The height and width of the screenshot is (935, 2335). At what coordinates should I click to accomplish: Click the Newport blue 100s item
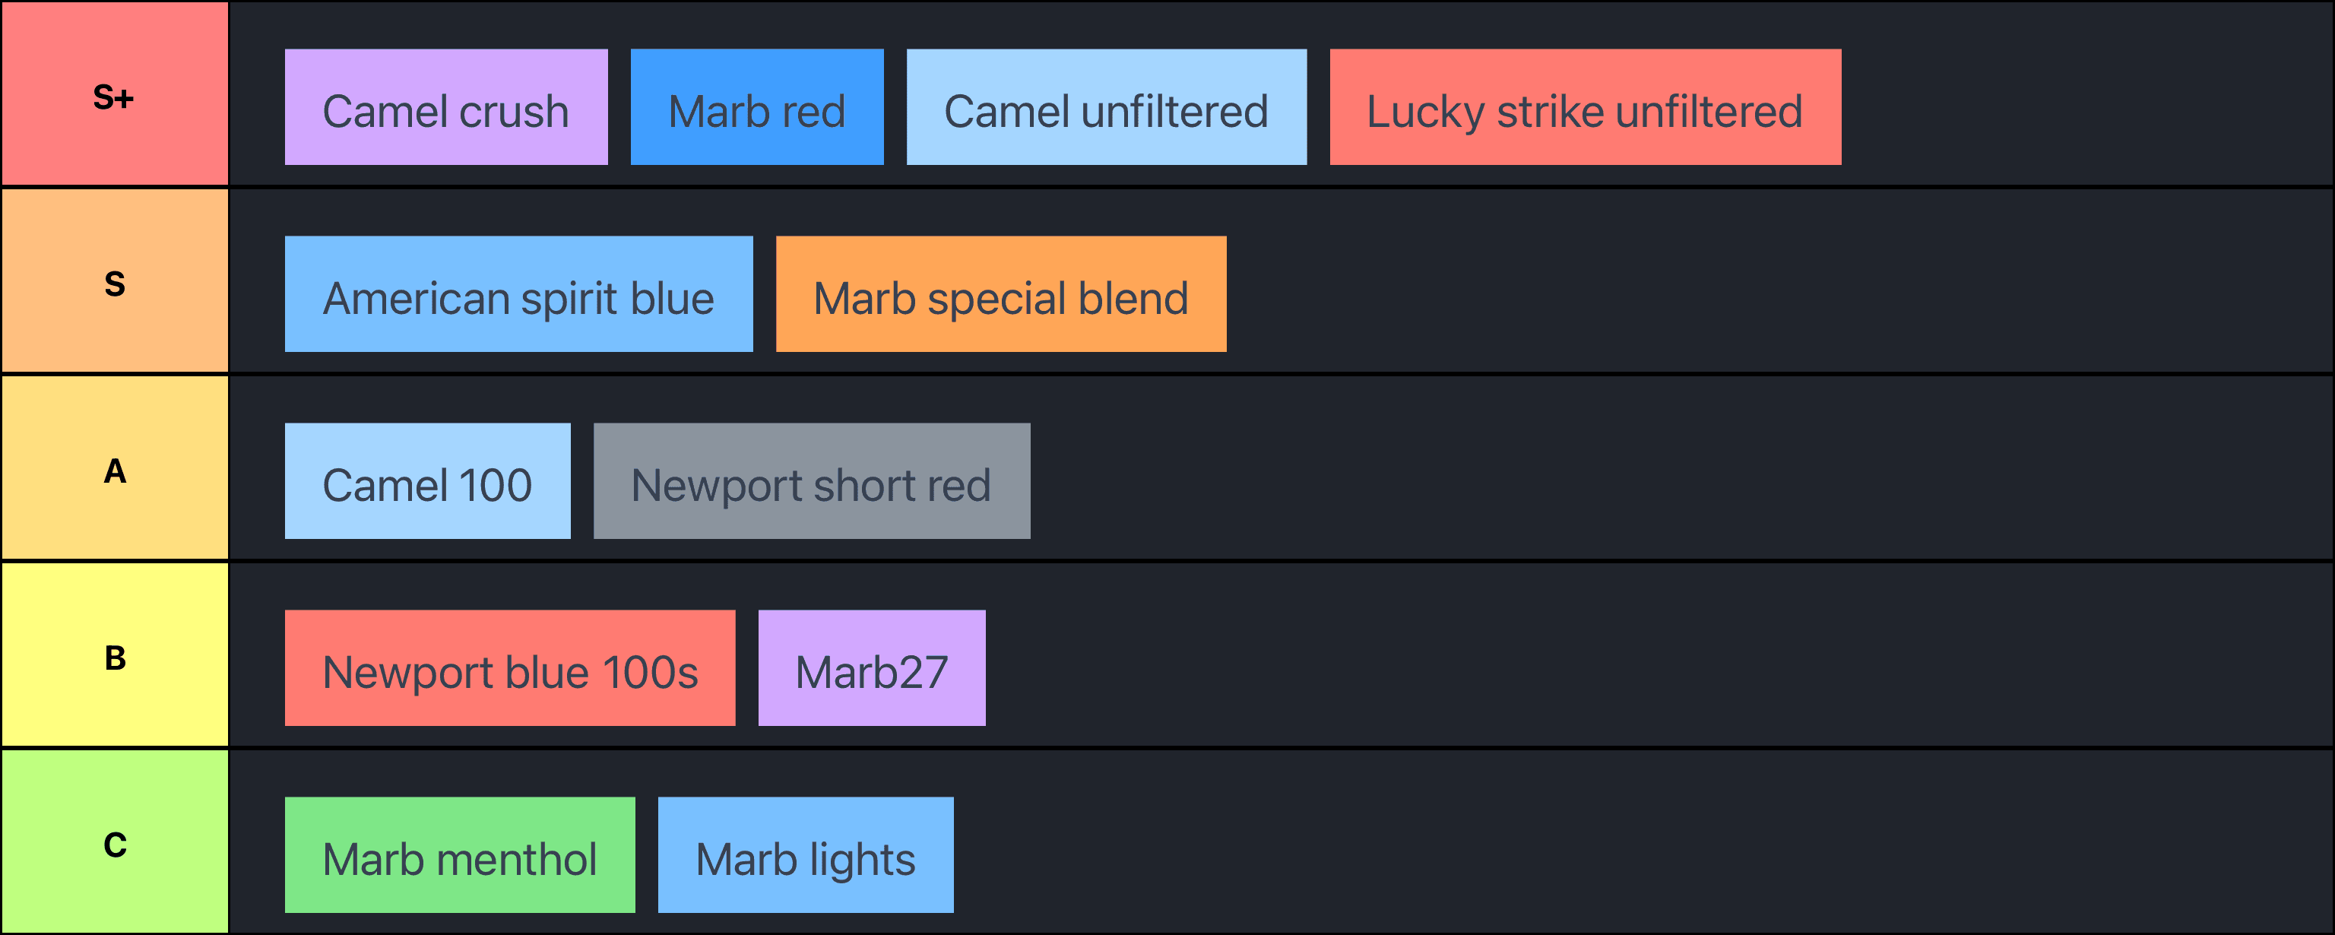(x=509, y=667)
